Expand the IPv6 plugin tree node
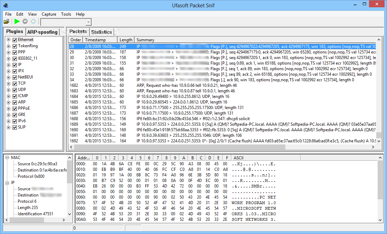The image size is (387, 234). 9,121
